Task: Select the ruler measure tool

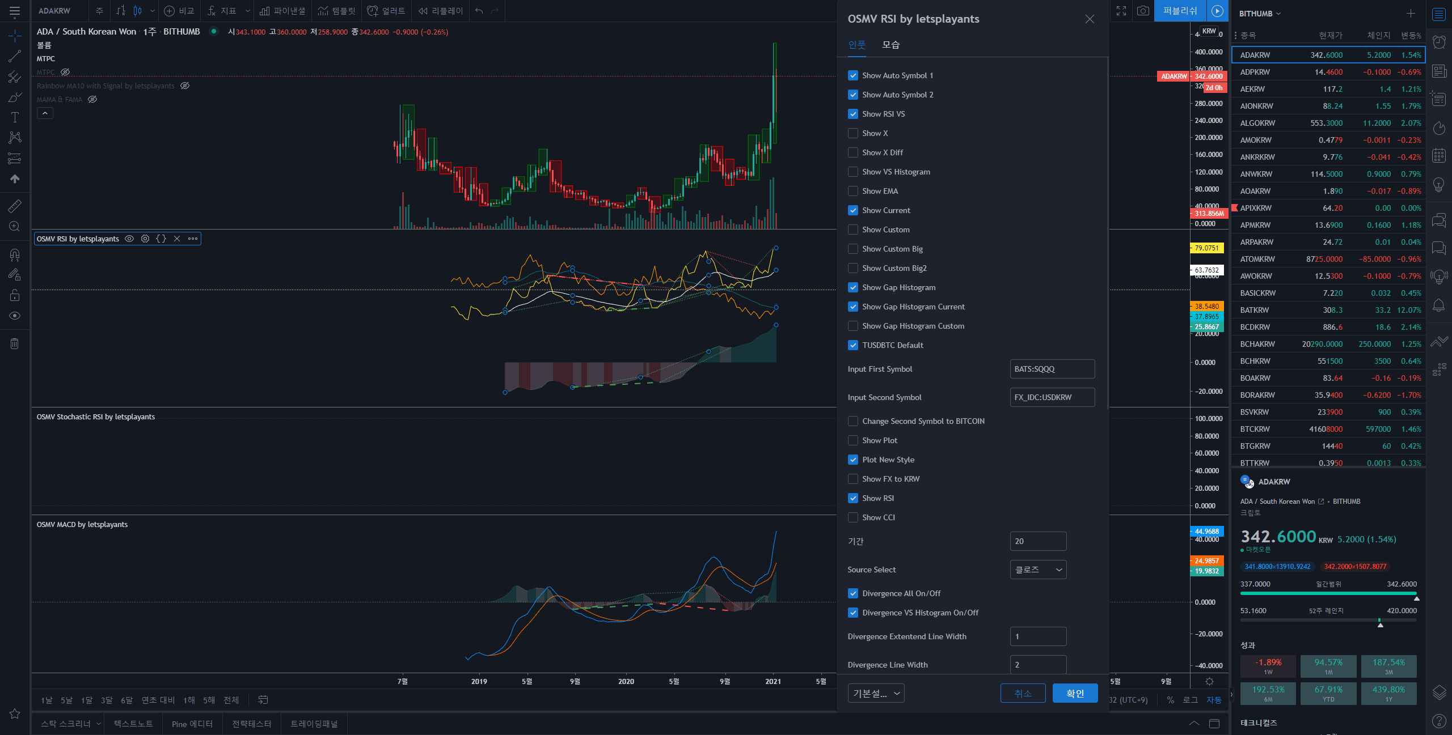Action: point(15,206)
